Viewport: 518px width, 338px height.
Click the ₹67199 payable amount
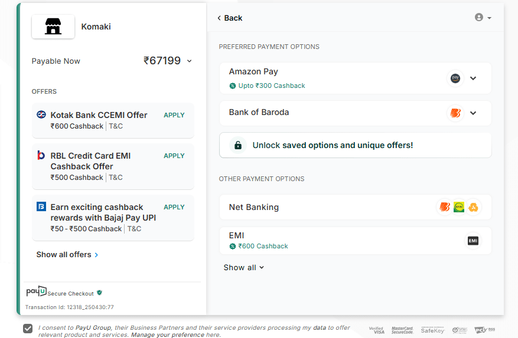(x=162, y=61)
